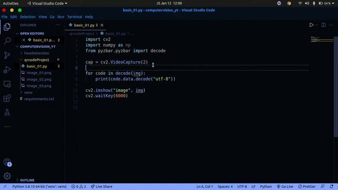Open the Extensions view

coord(7,98)
